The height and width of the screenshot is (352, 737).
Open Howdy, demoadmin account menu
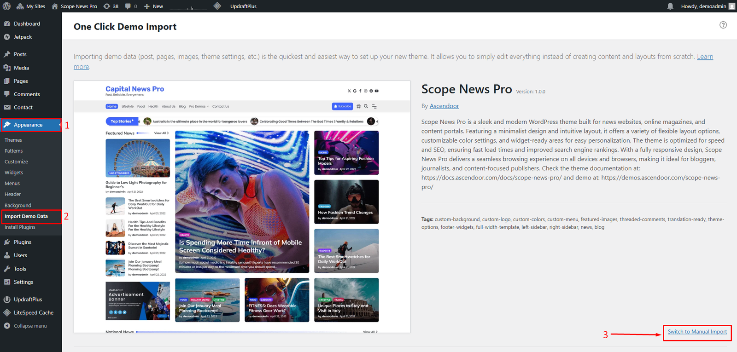pyautogui.click(x=703, y=6)
